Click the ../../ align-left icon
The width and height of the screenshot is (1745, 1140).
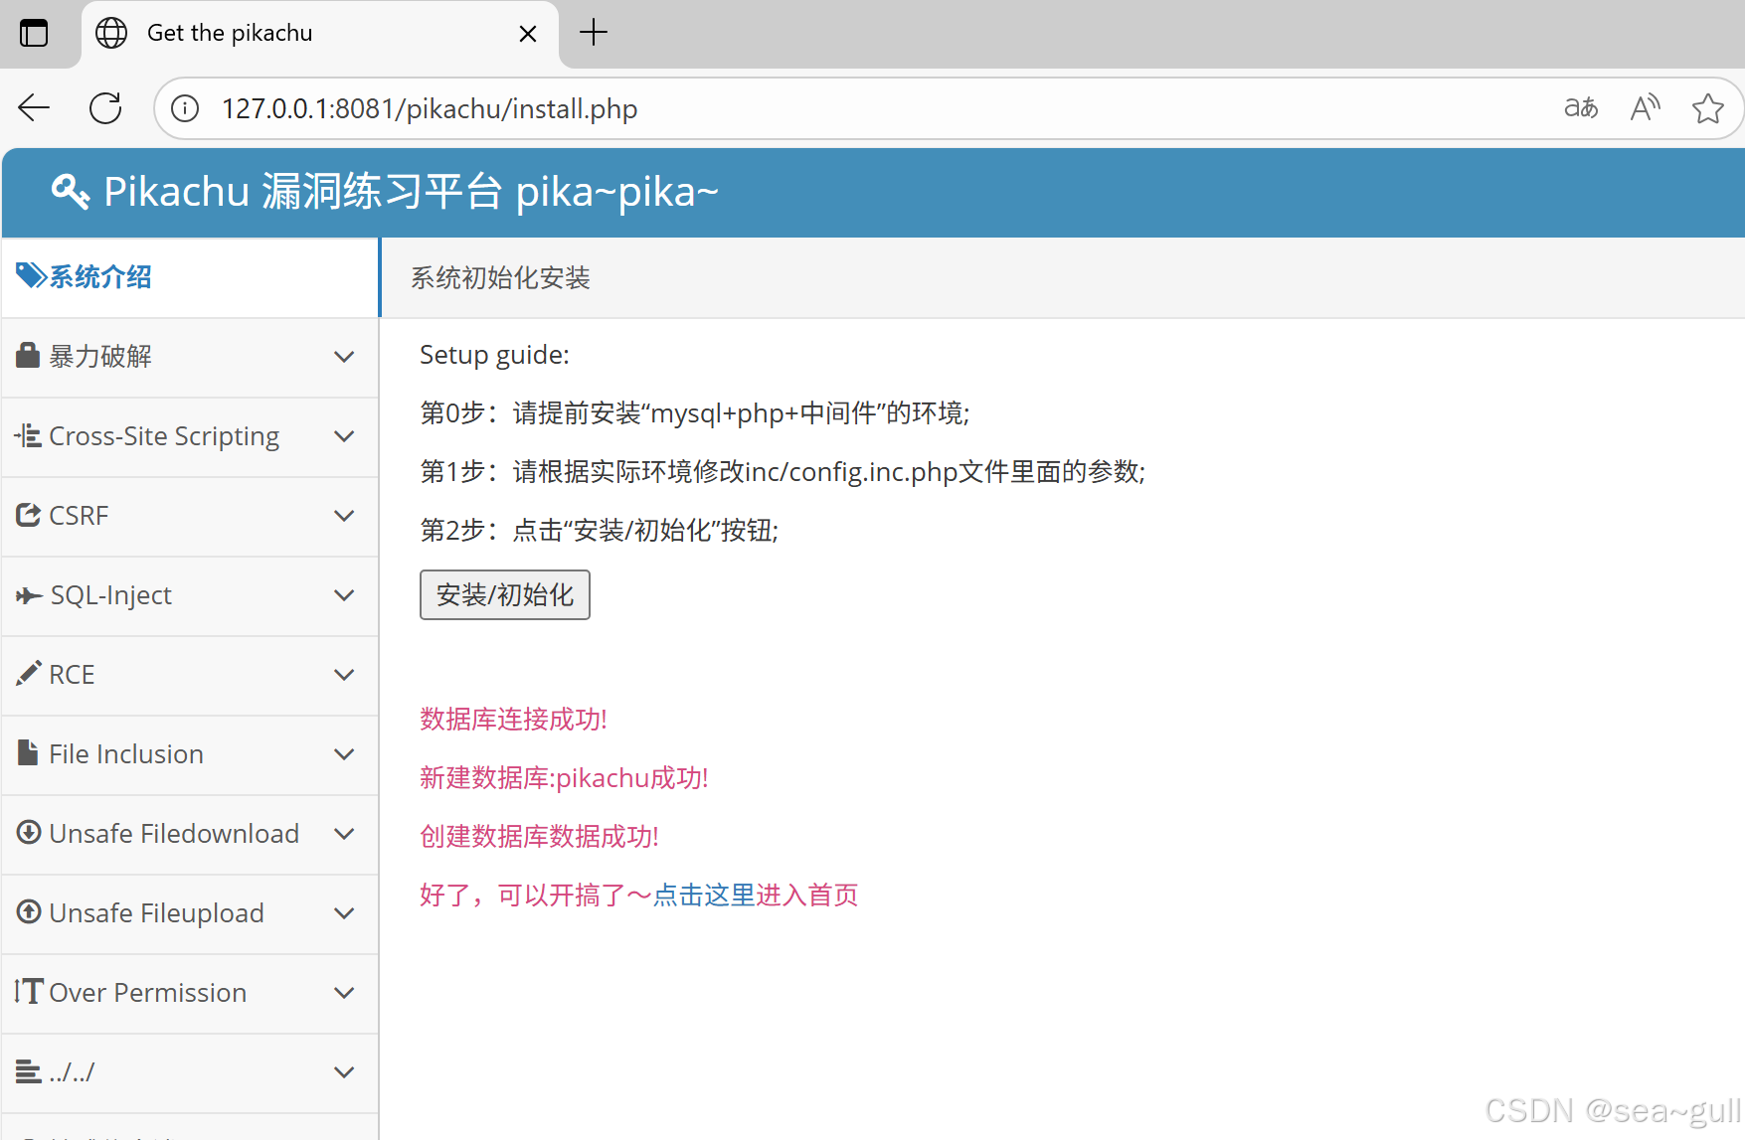pyautogui.click(x=29, y=1070)
